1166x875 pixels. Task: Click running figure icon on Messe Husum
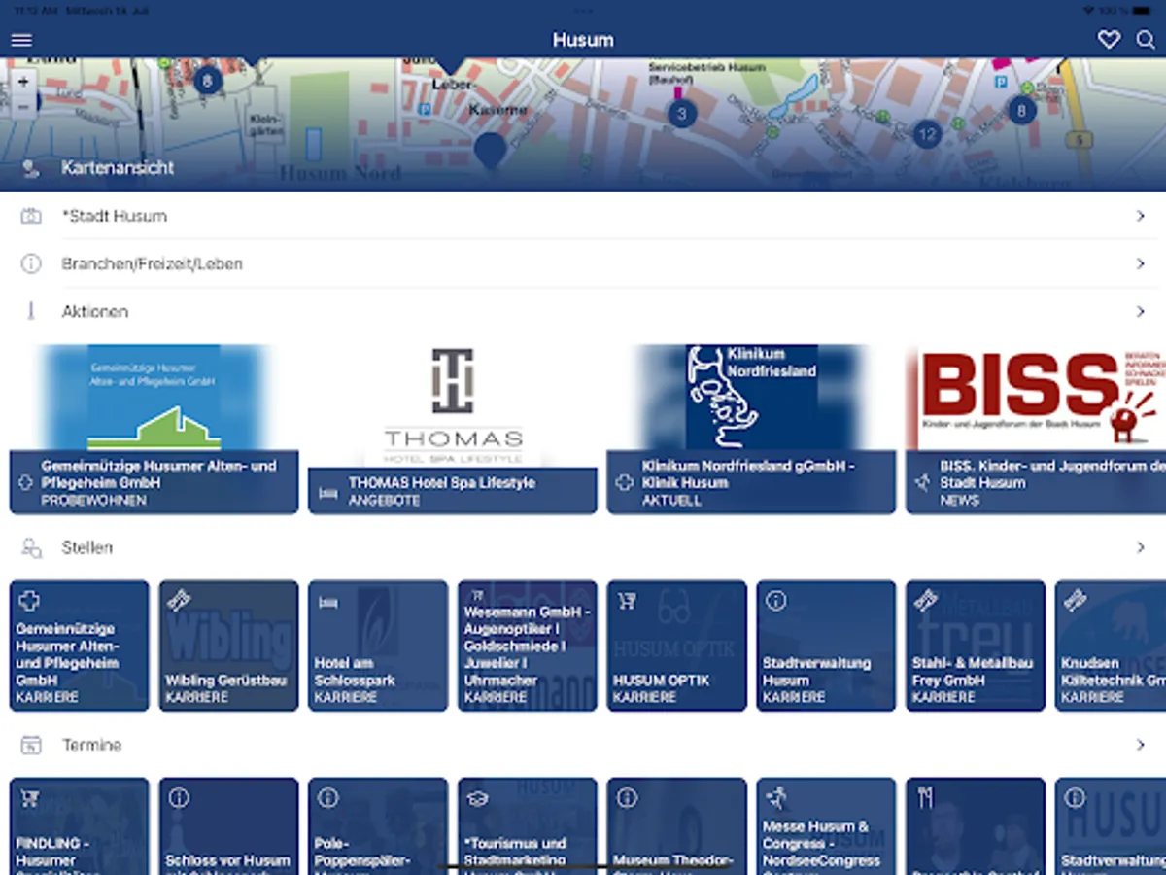(775, 798)
